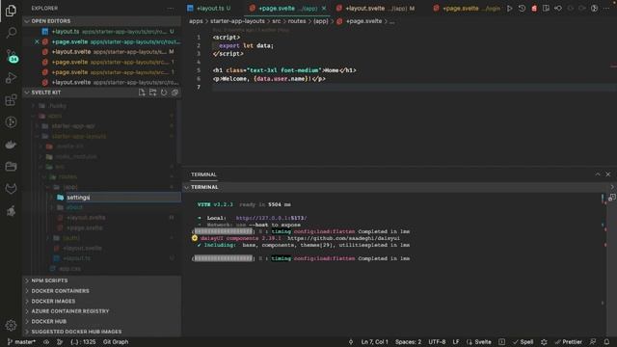The height and width of the screenshot is (347, 617).
Task: Click 'starter-app-layouts' in the breadcrumb path
Action: click(x=237, y=21)
